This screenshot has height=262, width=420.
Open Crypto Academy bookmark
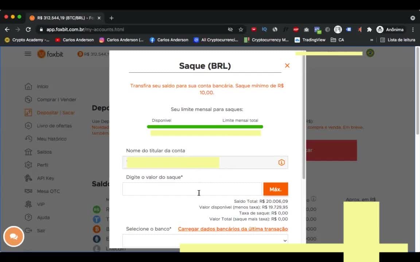point(27,40)
